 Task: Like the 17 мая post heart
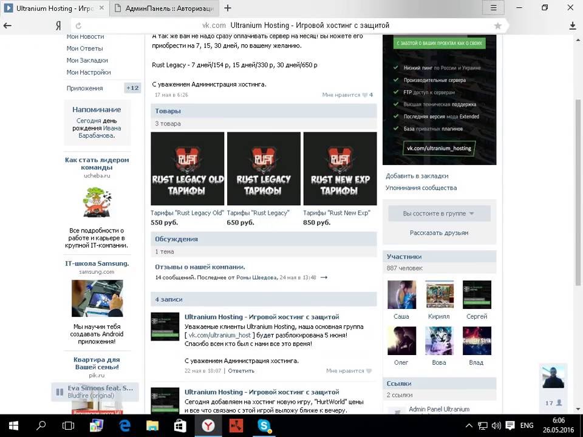(x=365, y=95)
